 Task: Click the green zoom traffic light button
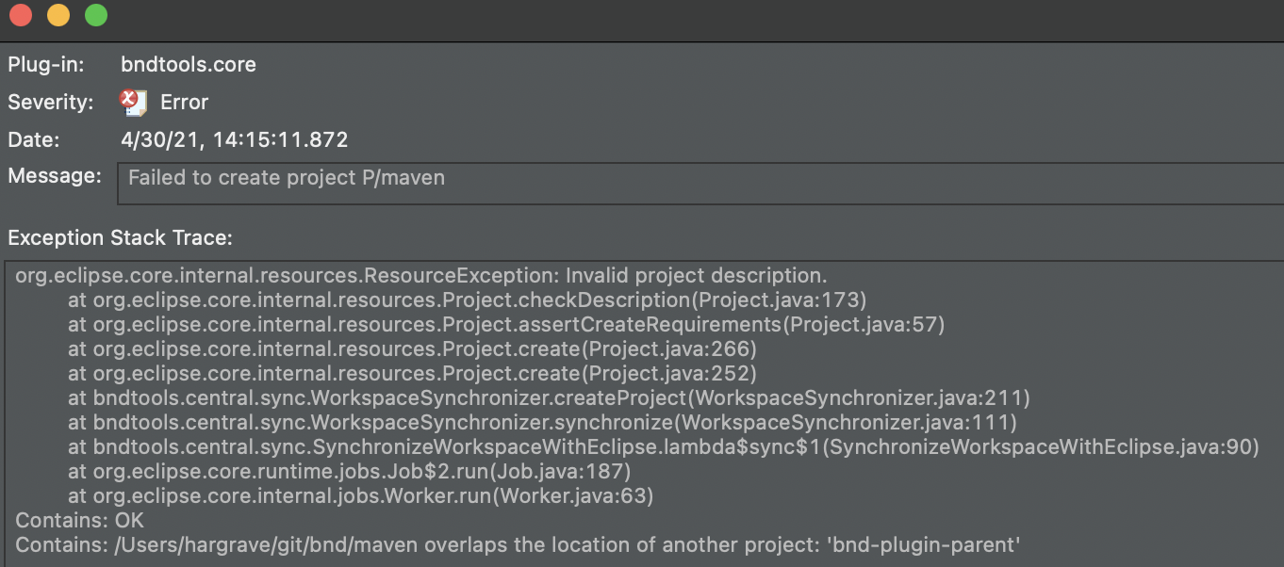94,15
